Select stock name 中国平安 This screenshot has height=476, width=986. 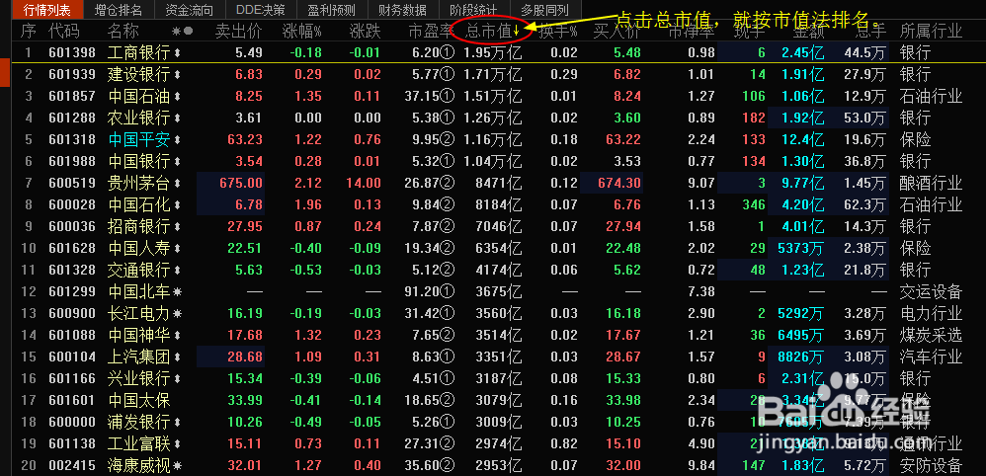[x=139, y=140]
